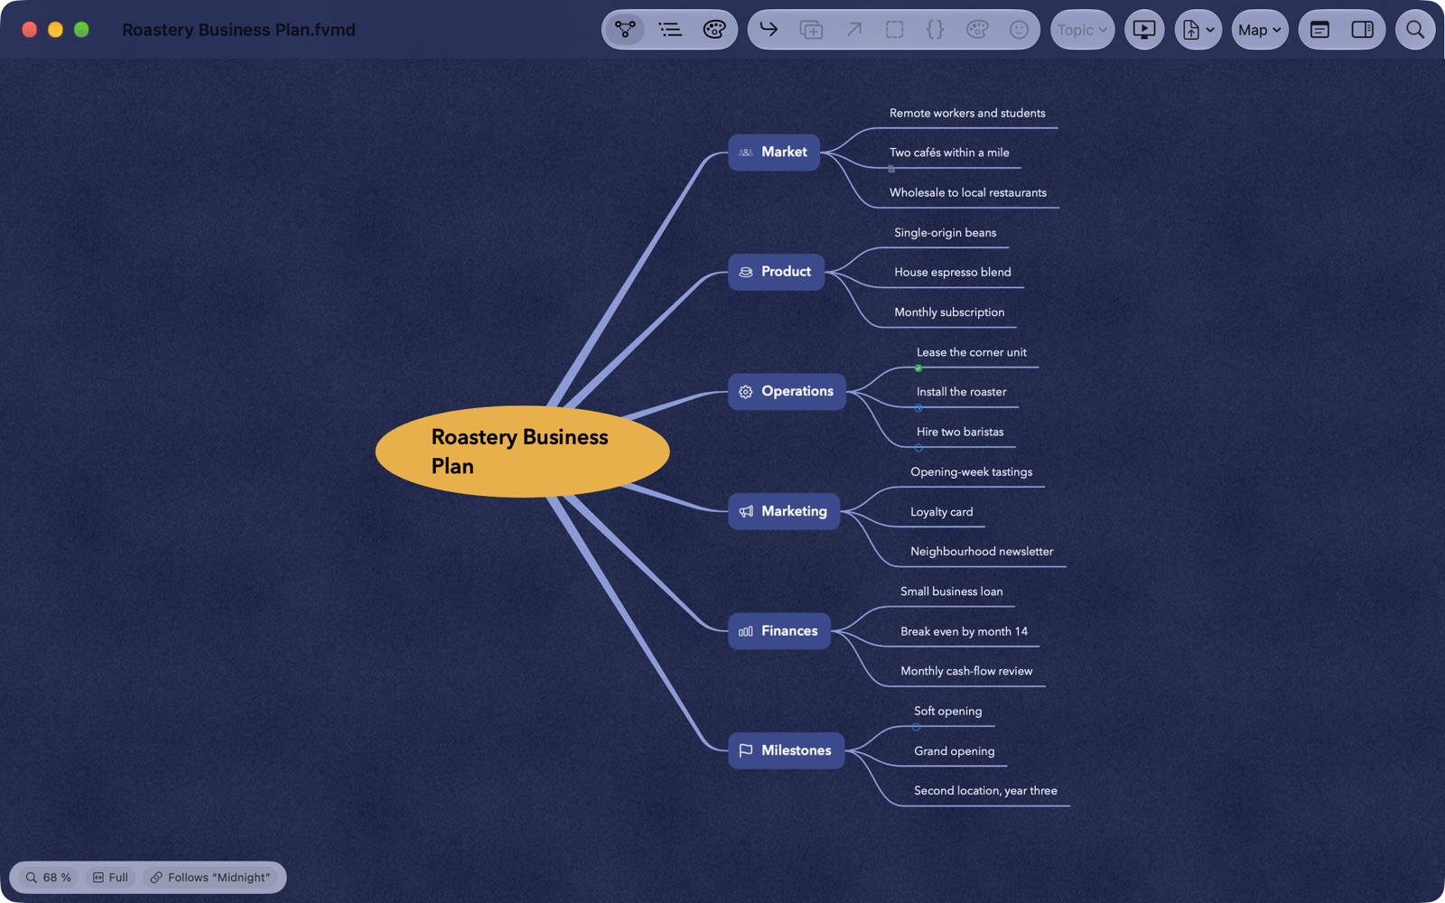Viewport: 1445px width, 903px height.
Task: Open the note attached to Two cafés topic
Action: [891, 169]
